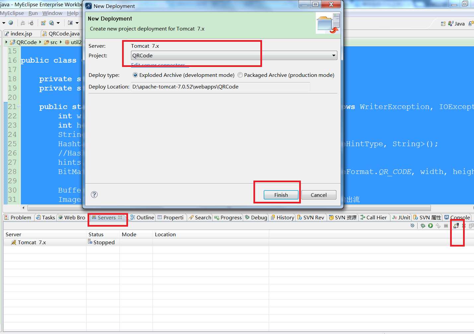Screen dimensions: 474x334
Task: Open the leftmost toolbar dropdown arrow
Action: 4,23
